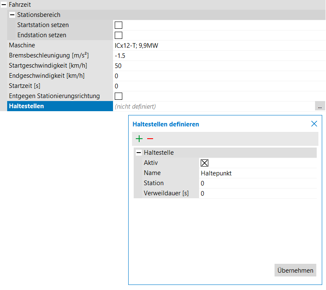Collapse the Stationsbereich group
This screenshot has height=290, width=326.
(12, 15)
